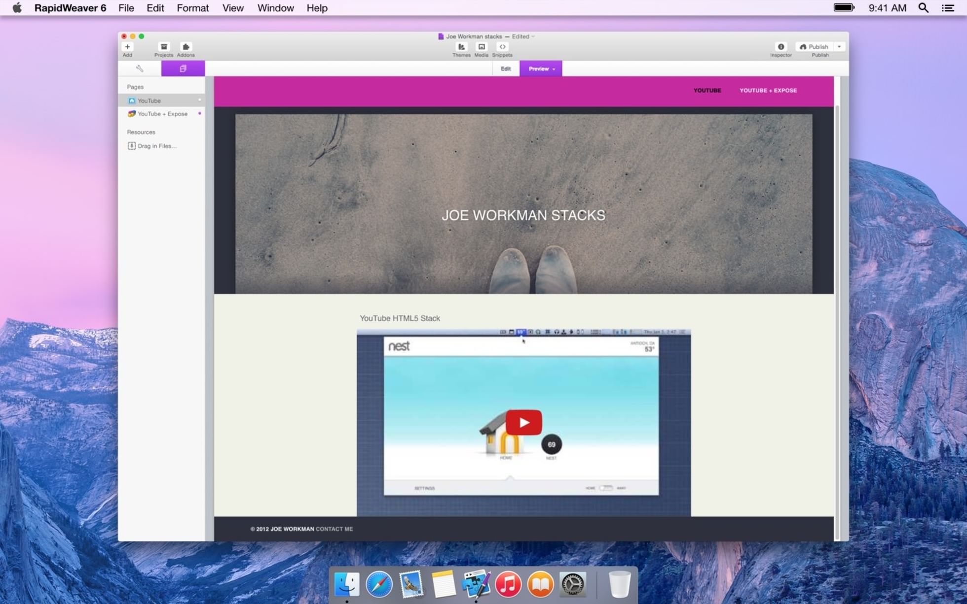
Task: Expand the Publish dropdown arrow
Action: point(839,47)
